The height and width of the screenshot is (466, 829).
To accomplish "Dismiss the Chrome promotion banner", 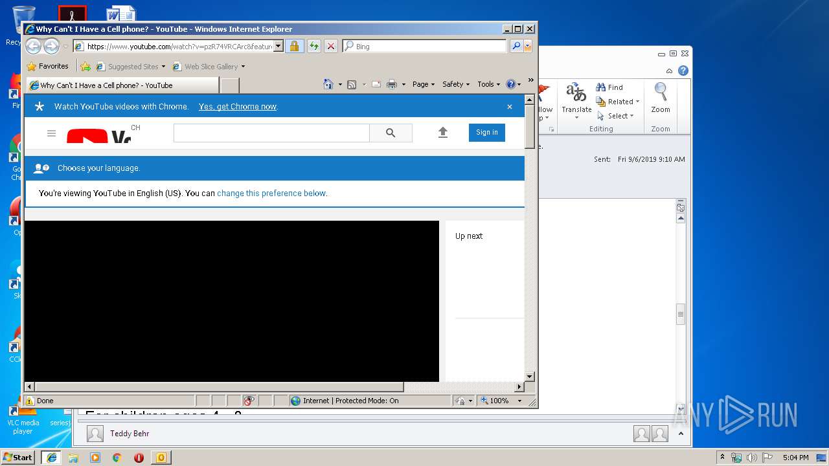I will click(510, 107).
